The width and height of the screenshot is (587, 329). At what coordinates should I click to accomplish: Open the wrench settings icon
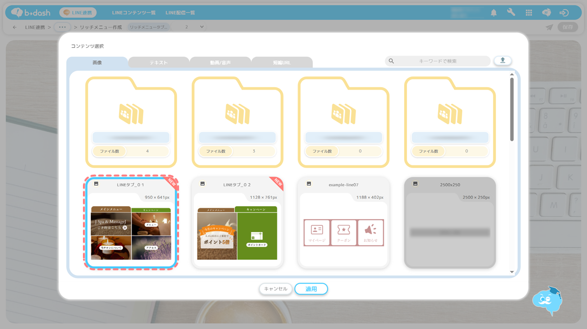511,13
